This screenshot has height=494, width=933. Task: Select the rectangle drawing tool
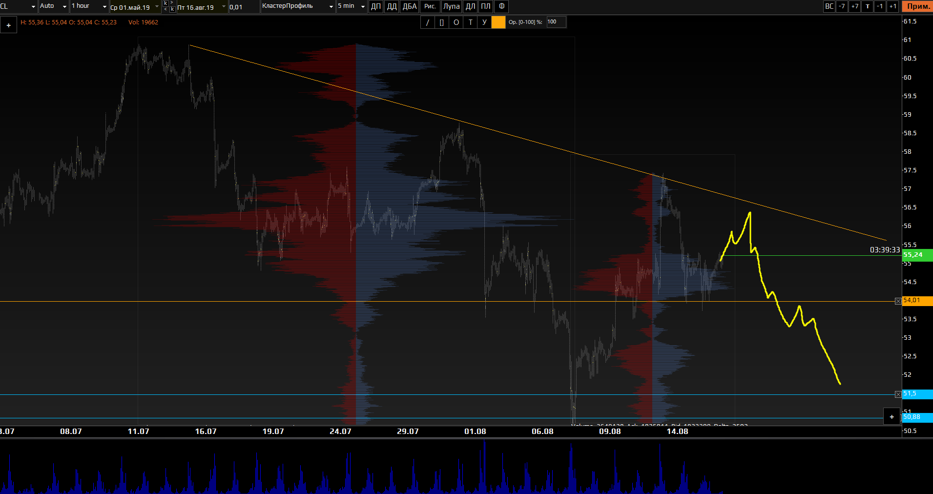coord(442,22)
